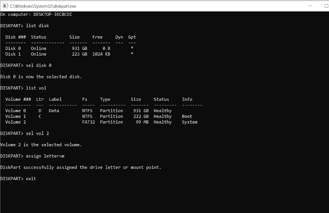Click the 'Volume 1' row label
The height and width of the screenshot is (213, 329).
[15, 116]
